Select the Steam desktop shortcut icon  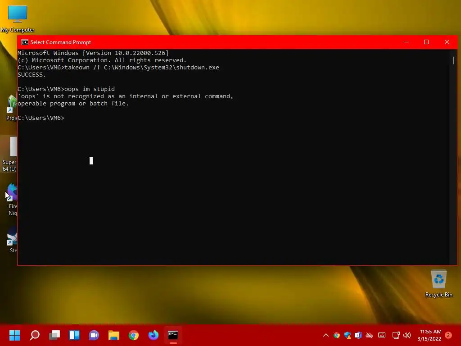(x=12, y=240)
